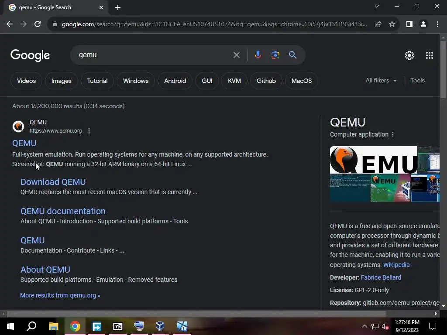Open the Download QEMU link
The width and height of the screenshot is (447, 335).
pos(53,182)
